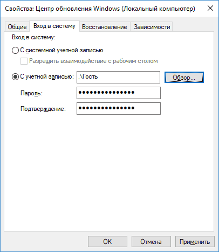Click the Подтверждение: field label
The image size is (219, 252).
click(43, 109)
